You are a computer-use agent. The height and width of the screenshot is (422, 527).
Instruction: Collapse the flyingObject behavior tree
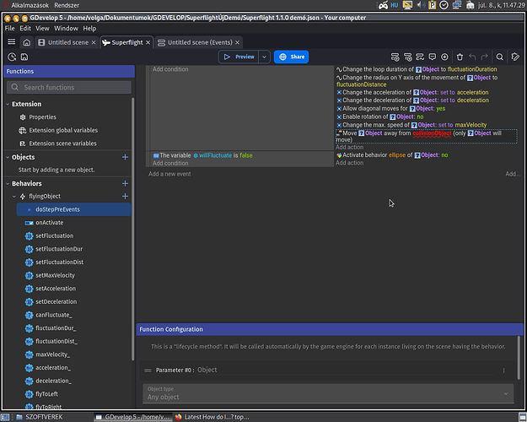pos(14,196)
